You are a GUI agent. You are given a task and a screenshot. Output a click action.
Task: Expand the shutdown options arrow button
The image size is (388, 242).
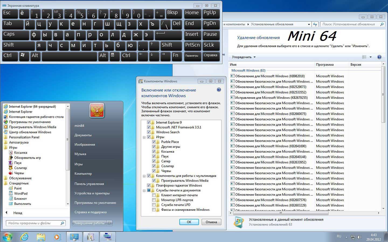pyautogui.click(x=109, y=223)
